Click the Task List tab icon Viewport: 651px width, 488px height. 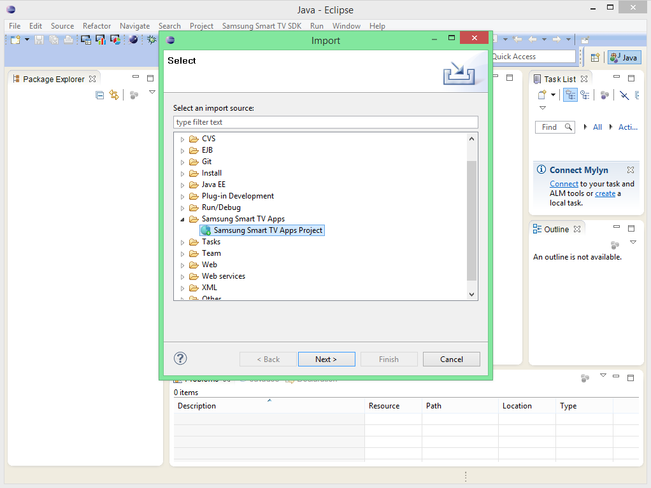click(x=537, y=79)
